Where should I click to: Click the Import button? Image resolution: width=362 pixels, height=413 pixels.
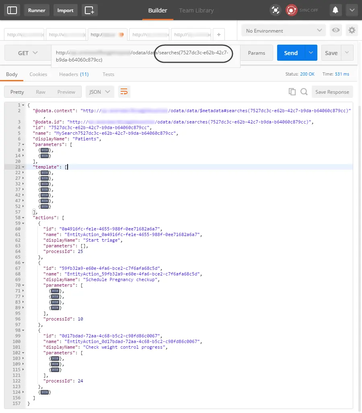click(65, 10)
